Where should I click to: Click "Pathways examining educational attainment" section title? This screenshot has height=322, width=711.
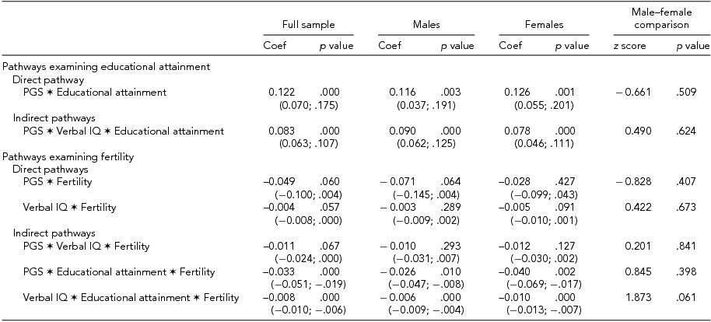(106, 68)
